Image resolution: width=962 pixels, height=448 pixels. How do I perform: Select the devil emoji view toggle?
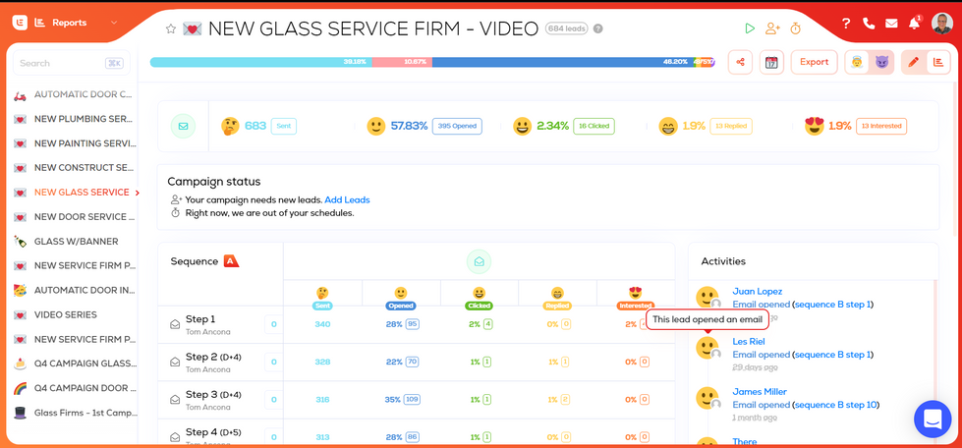881,62
